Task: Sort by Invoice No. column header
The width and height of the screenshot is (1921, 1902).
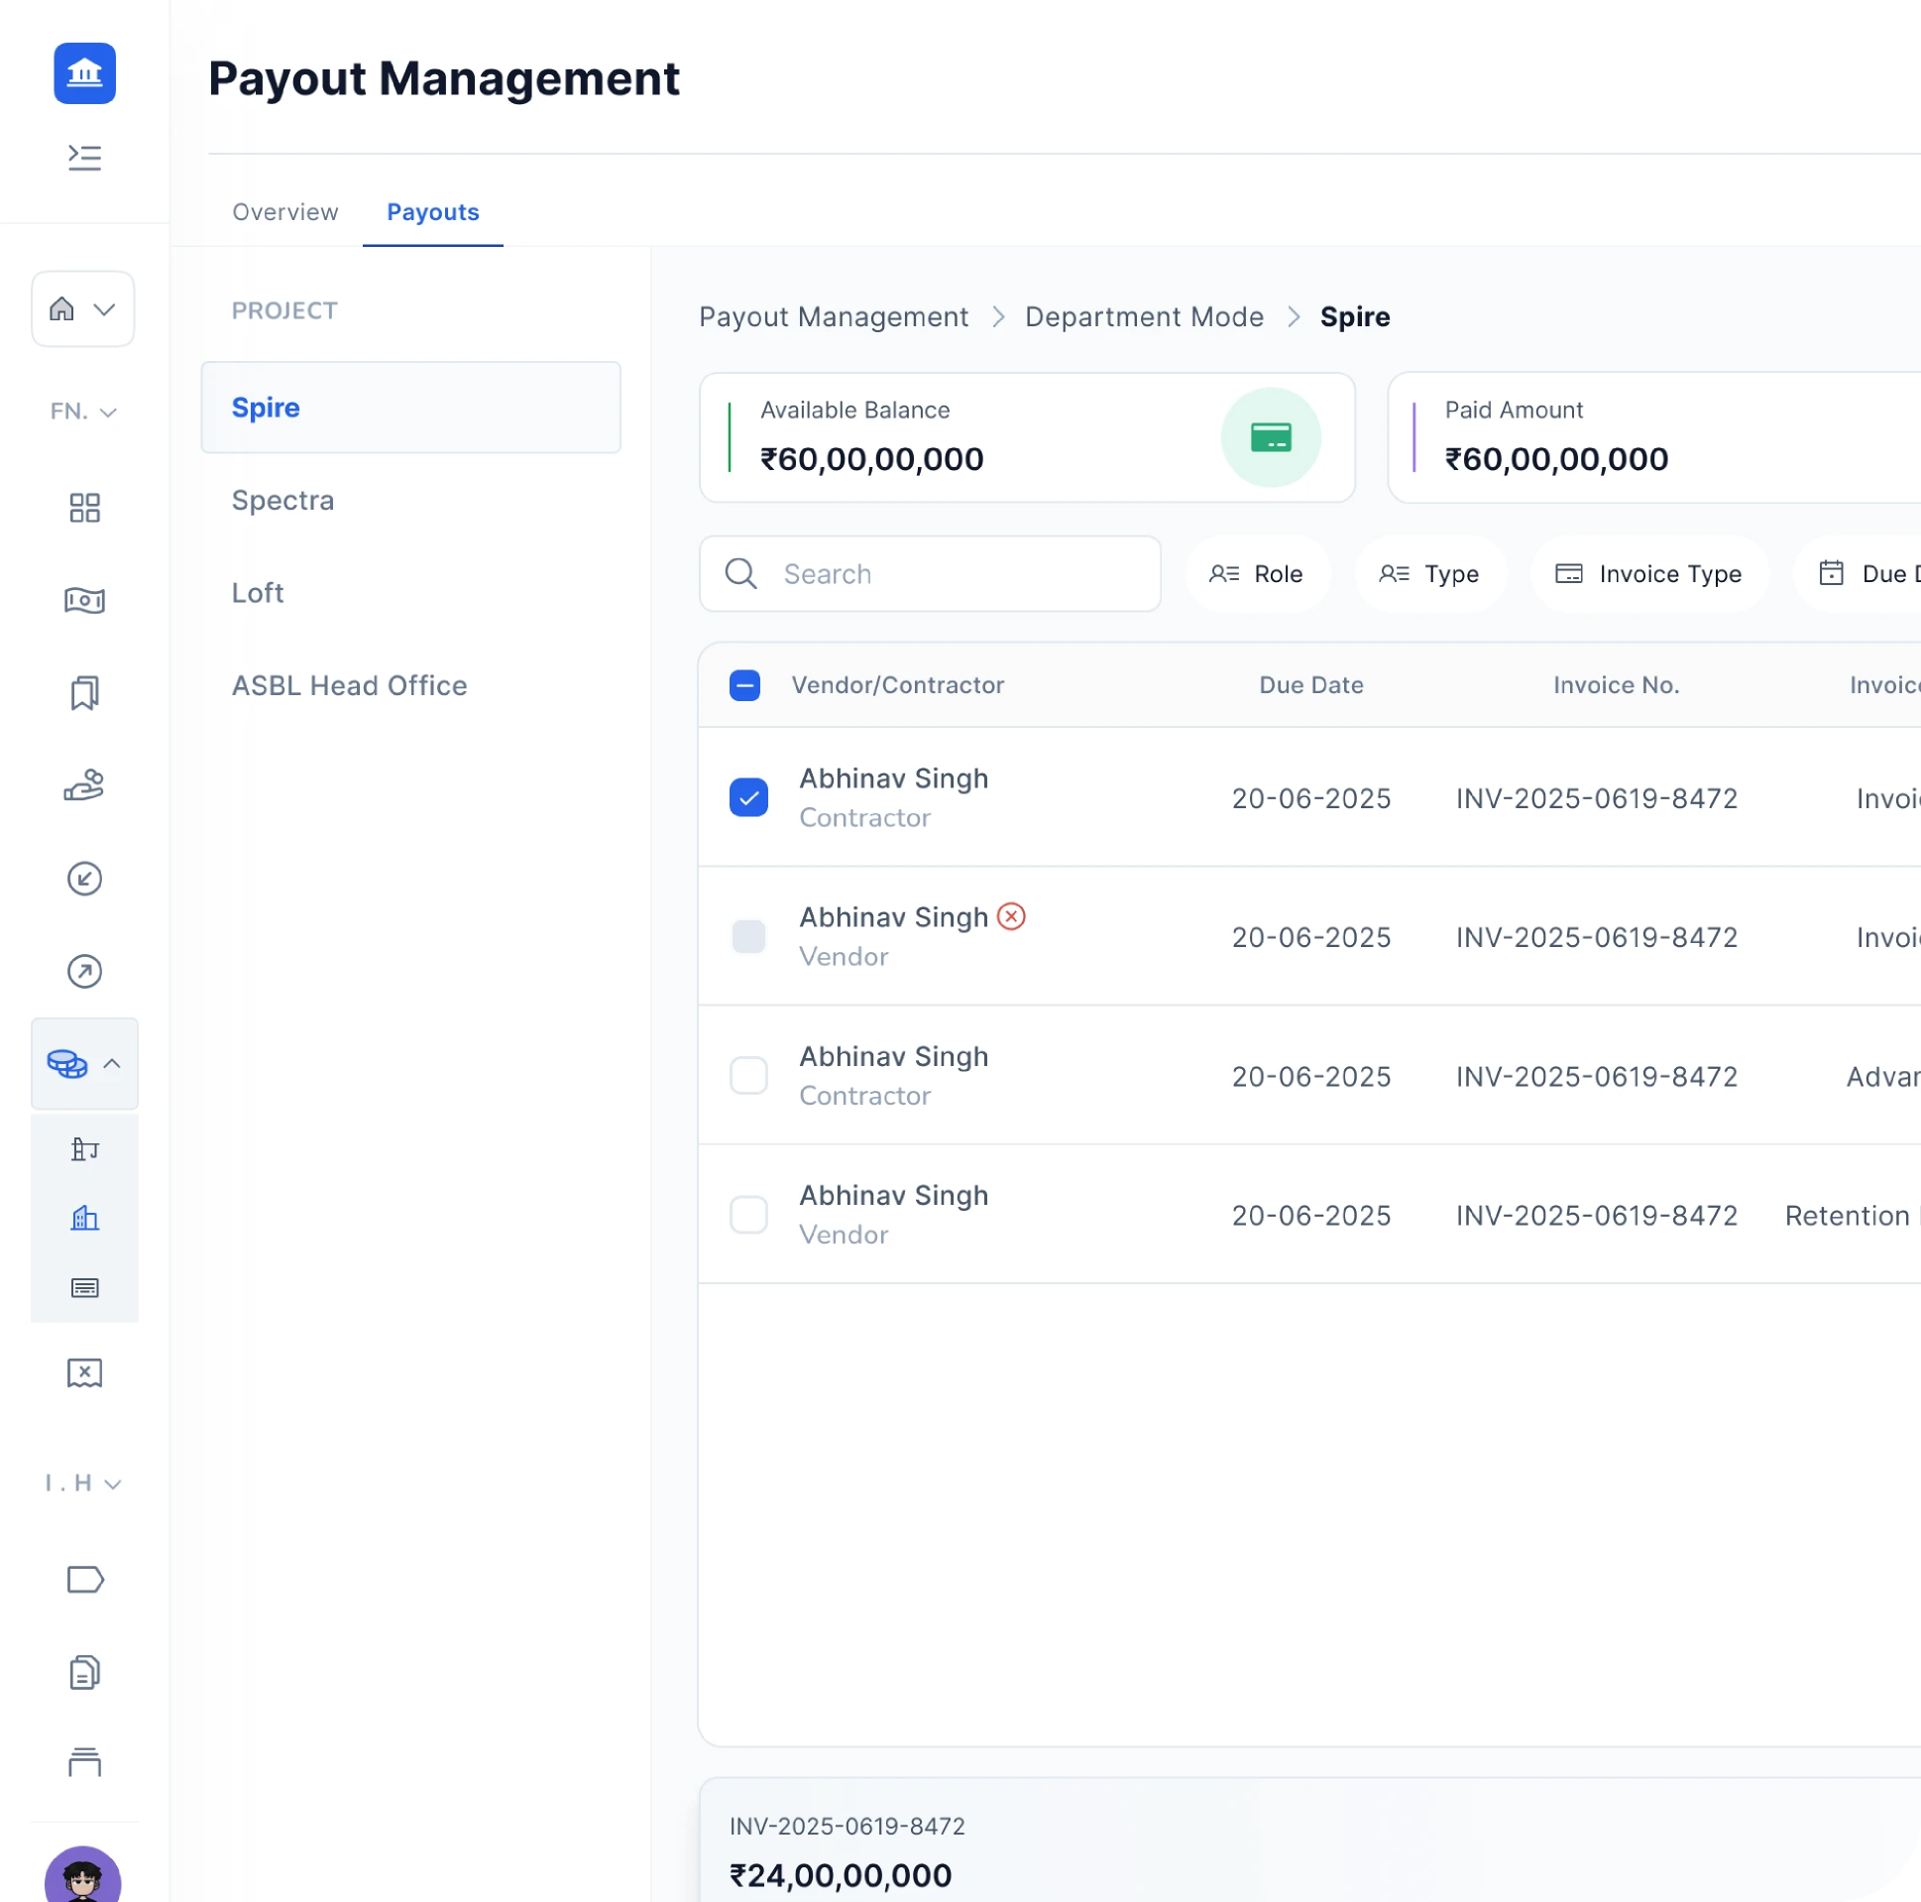Action: 1617,684
